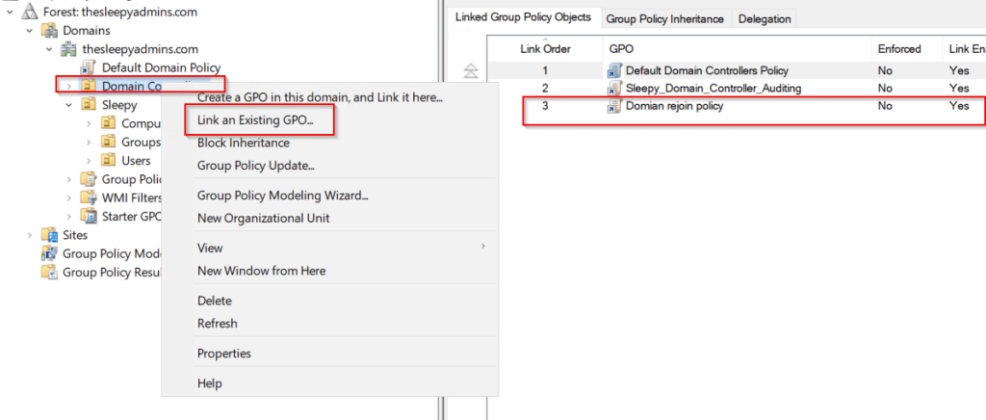Click the Default Domain Policy GPO icon
Image resolution: width=986 pixels, height=420 pixels.
click(89, 67)
